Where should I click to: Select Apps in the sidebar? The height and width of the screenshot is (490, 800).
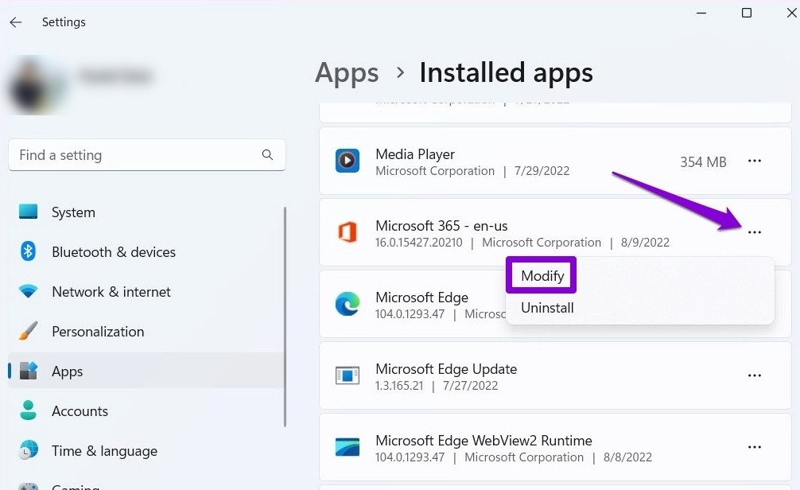tap(146, 371)
